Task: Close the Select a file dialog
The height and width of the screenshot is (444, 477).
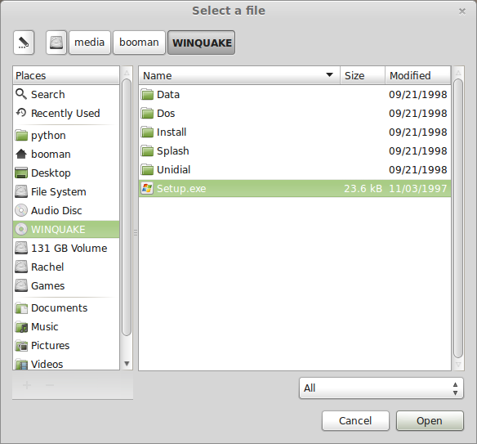Action: pyautogui.click(x=462, y=11)
